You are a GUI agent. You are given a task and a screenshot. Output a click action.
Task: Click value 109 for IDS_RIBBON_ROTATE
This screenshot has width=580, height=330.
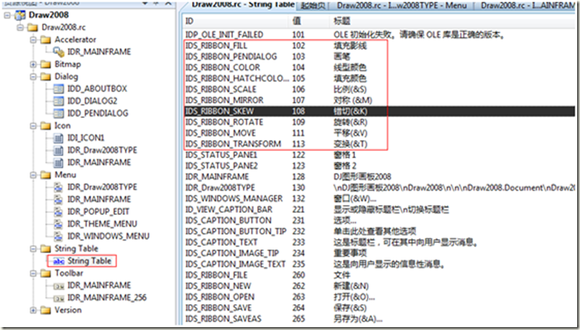coord(298,122)
